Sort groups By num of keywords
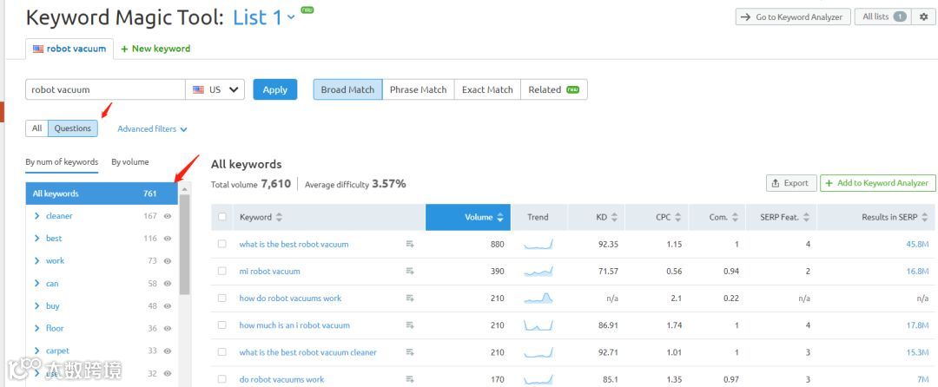This screenshot has width=938, height=387. (x=62, y=162)
